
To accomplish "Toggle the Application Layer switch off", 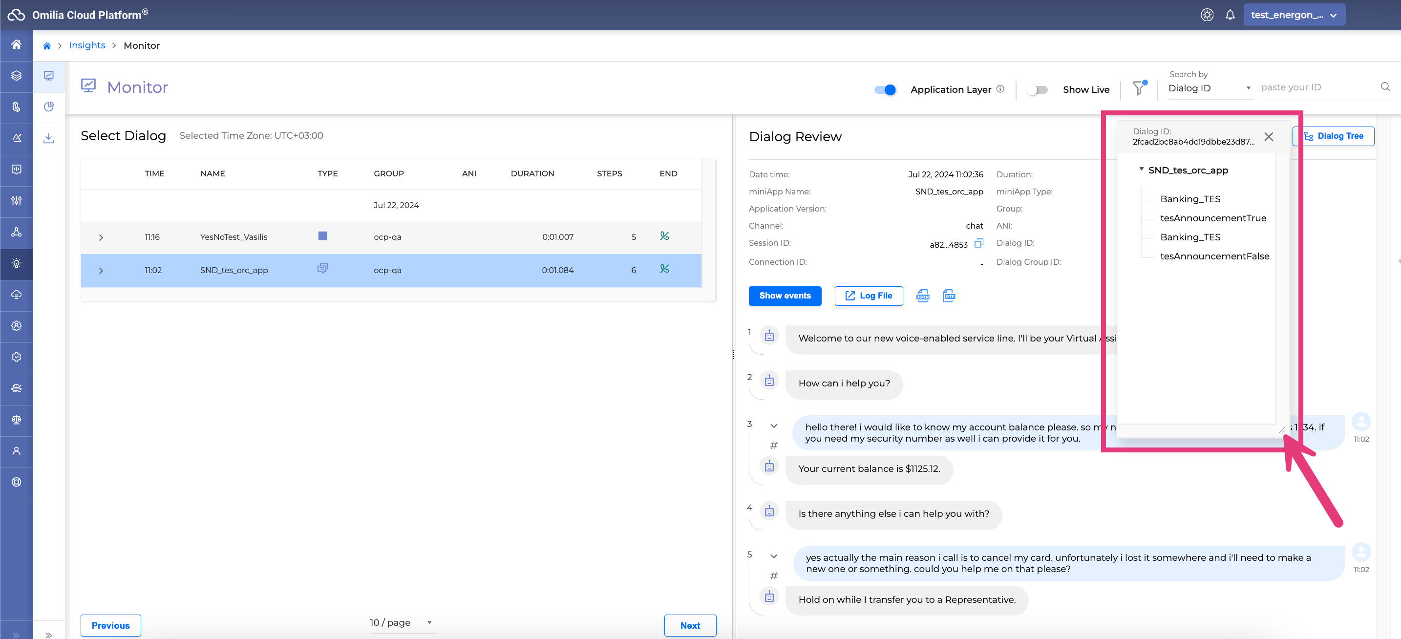I will pos(885,90).
